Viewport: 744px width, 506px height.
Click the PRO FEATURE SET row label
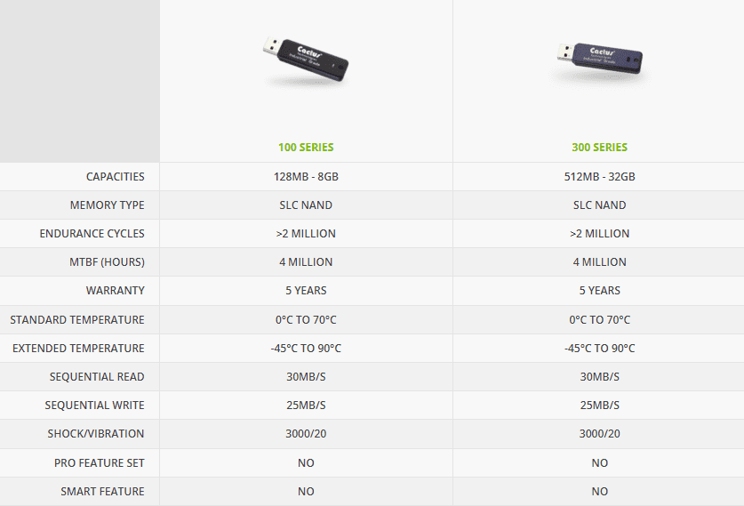tap(100, 463)
